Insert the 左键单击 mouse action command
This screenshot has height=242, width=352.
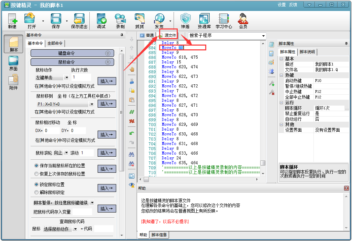click(x=107, y=81)
